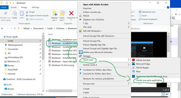The height and width of the screenshot is (98, 181).
Task: Click the red Supprimer X icon
Action: tap(71, 13)
